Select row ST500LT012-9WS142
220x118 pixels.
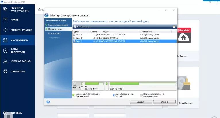click(125, 38)
